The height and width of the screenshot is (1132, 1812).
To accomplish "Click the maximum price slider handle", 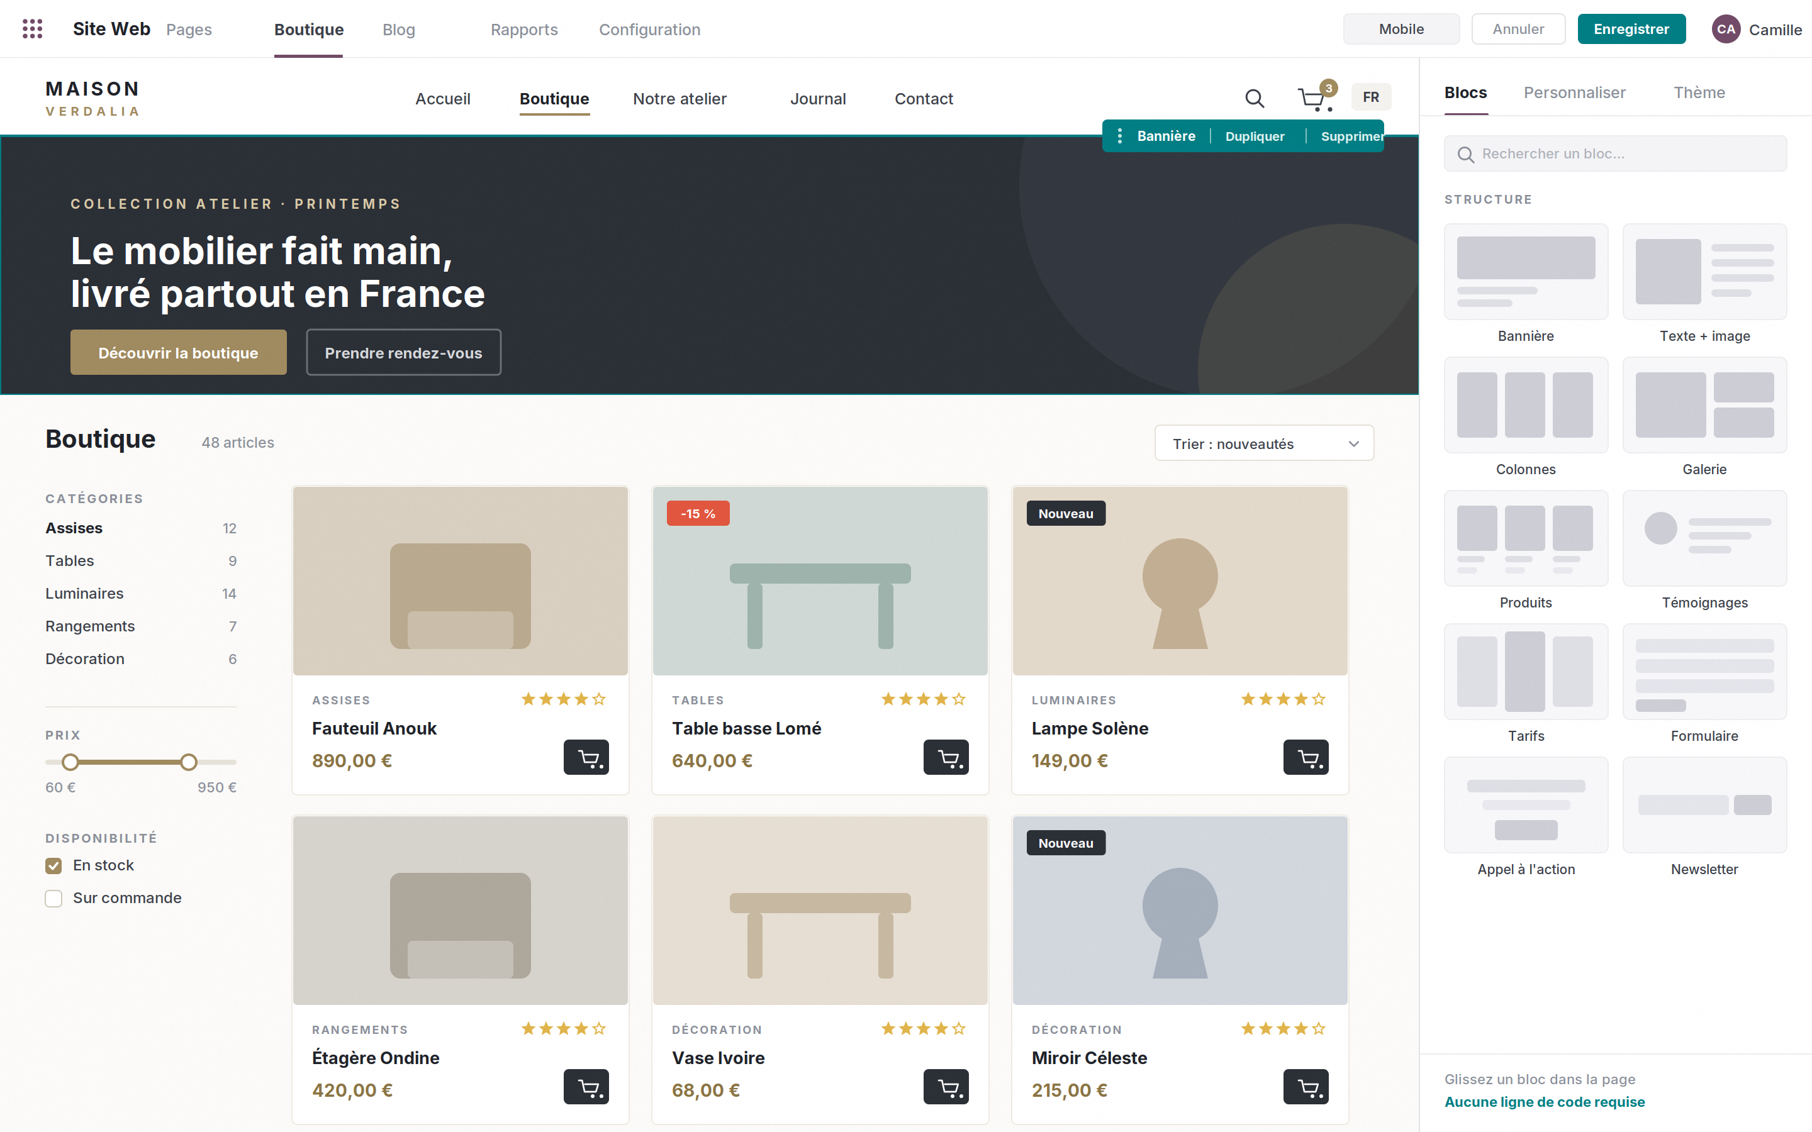I will click(x=189, y=762).
